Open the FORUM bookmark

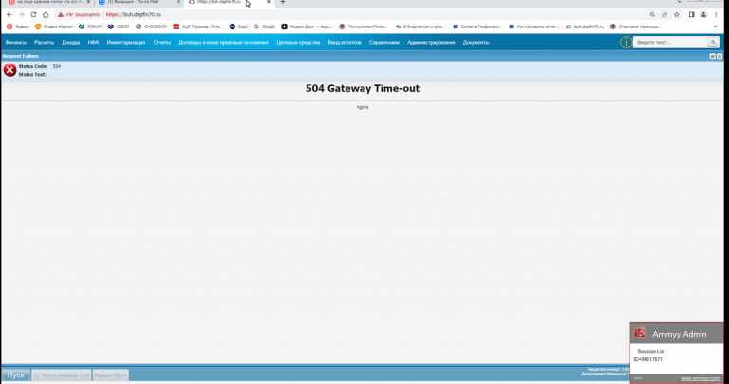90,27
